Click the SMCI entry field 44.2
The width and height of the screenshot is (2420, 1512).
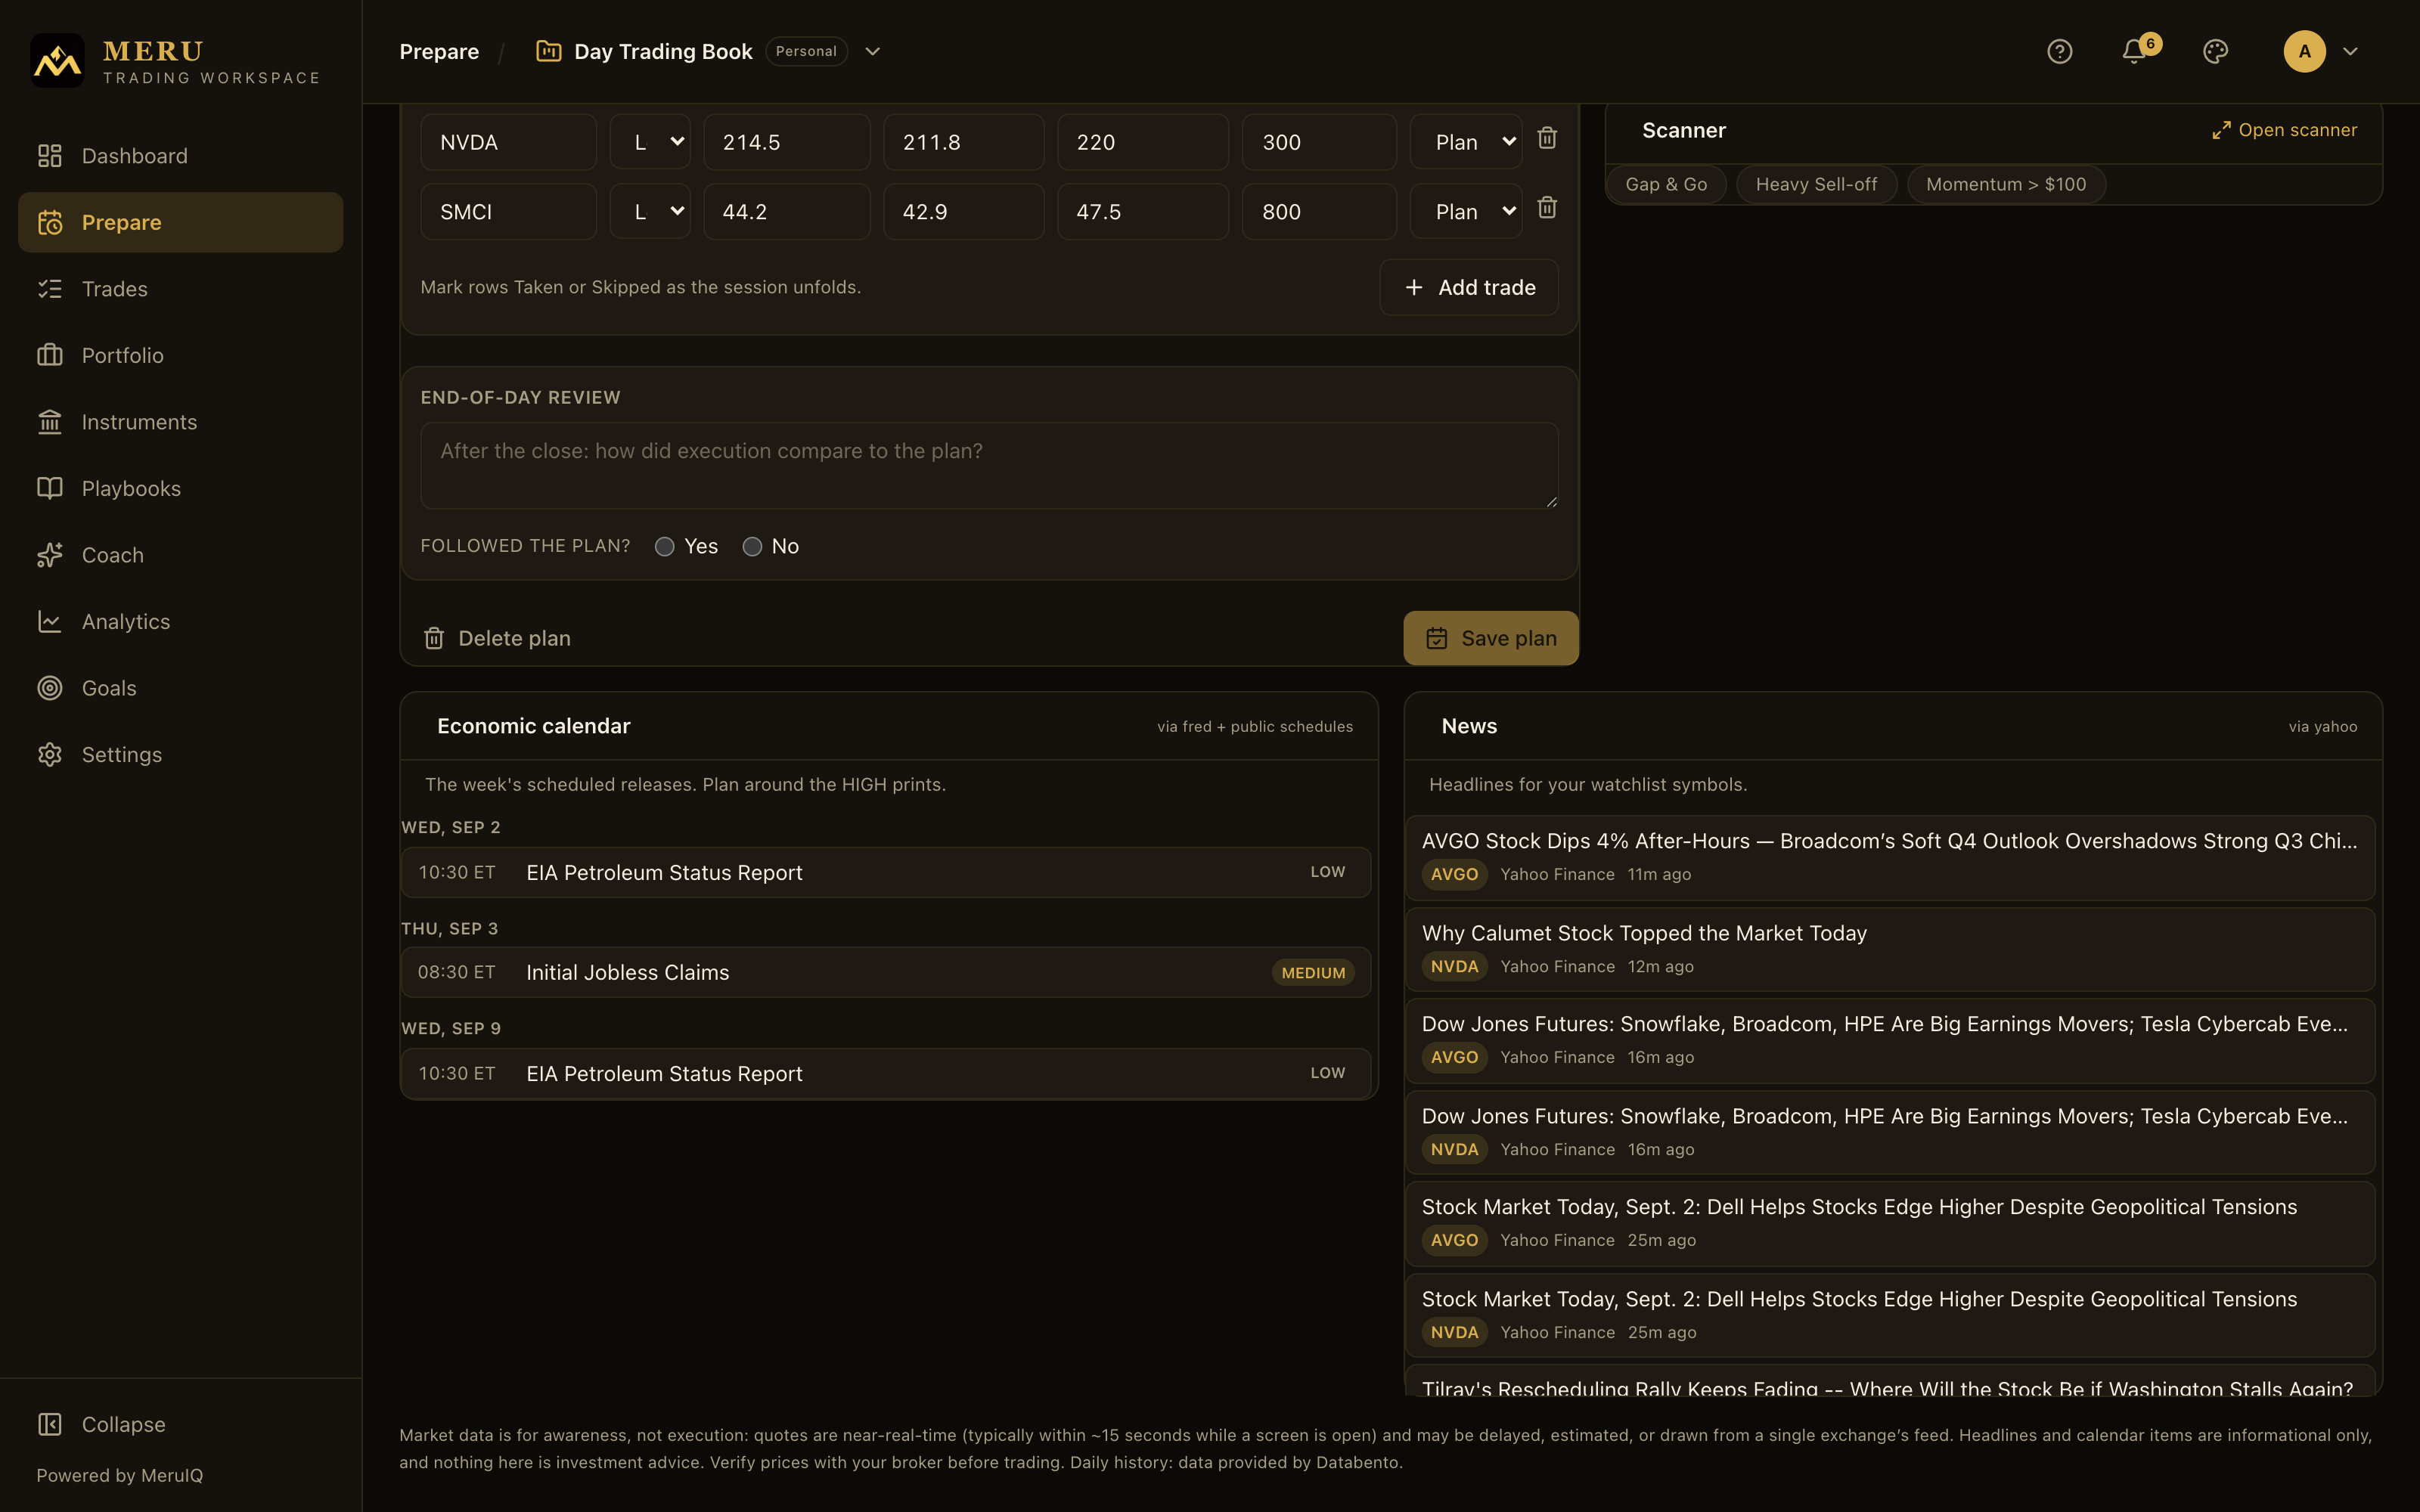[786, 211]
